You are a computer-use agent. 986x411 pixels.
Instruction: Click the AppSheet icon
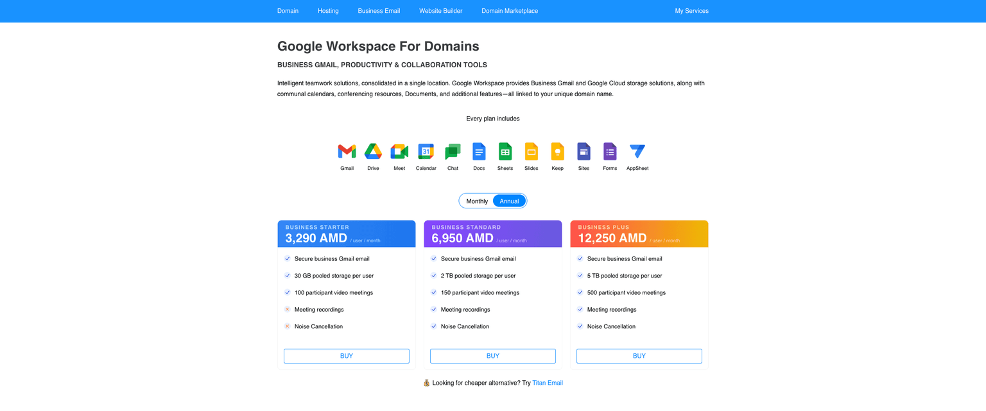637,151
